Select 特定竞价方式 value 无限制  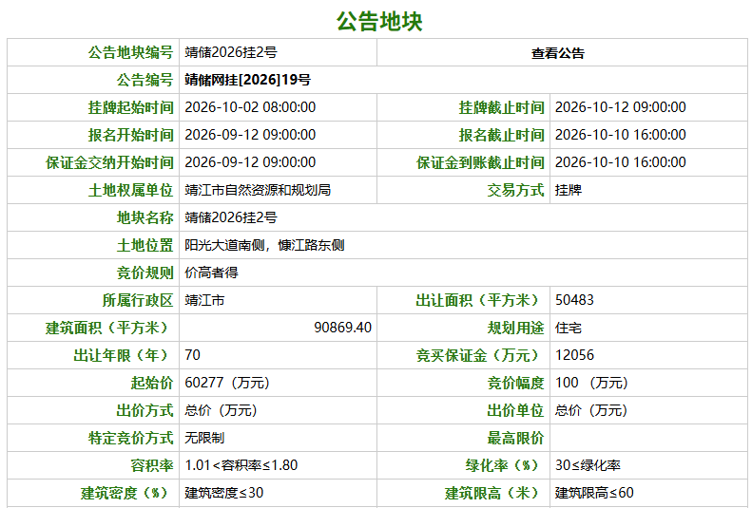204,438
